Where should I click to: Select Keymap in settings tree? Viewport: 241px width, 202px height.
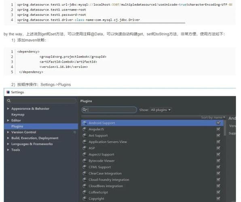18,115
